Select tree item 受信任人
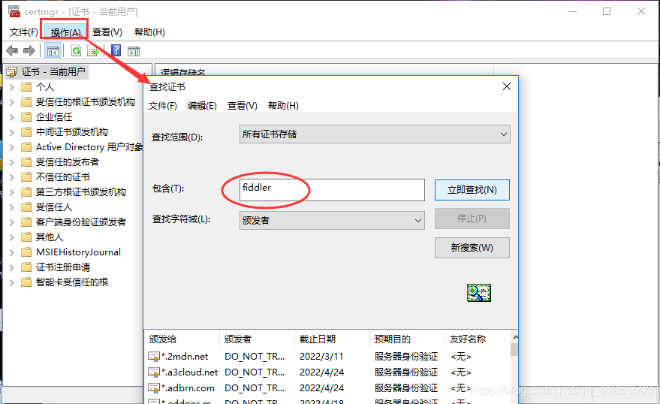This screenshot has height=404, width=660. [x=54, y=207]
